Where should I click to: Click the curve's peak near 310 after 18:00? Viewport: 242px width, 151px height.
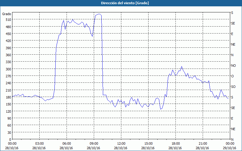(x=182, y=66)
